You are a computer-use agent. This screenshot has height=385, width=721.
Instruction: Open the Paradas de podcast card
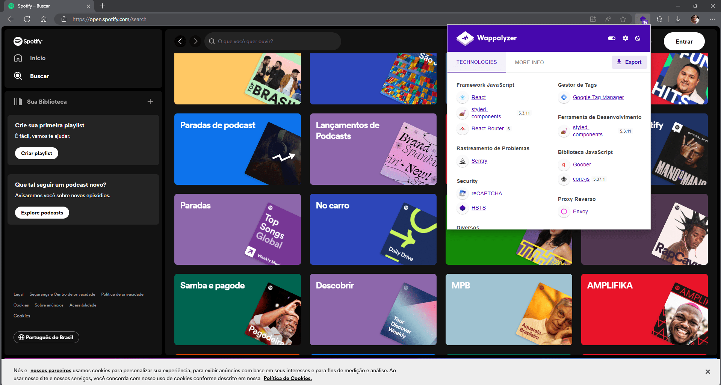click(237, 149)
